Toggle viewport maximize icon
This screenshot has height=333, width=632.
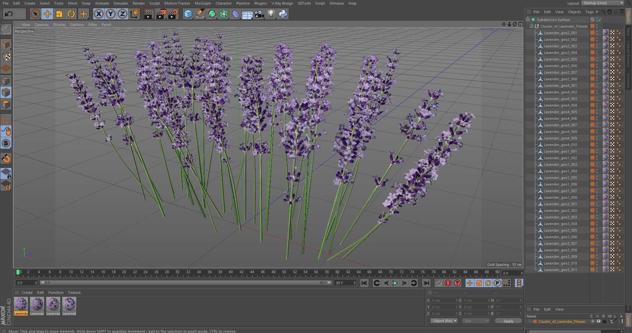520,24
